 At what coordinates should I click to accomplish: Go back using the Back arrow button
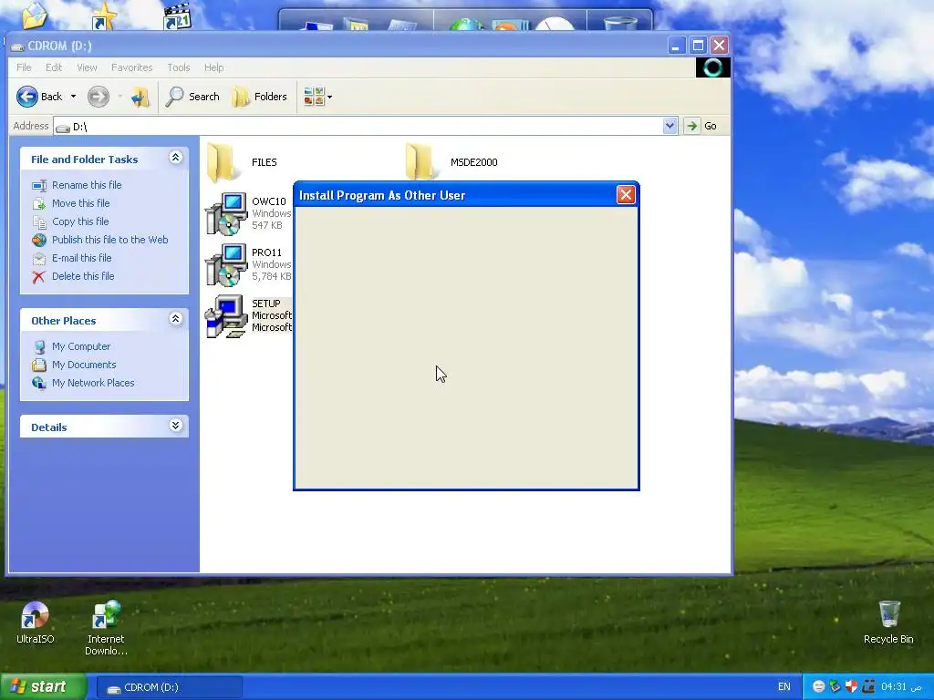coord(39,97)
